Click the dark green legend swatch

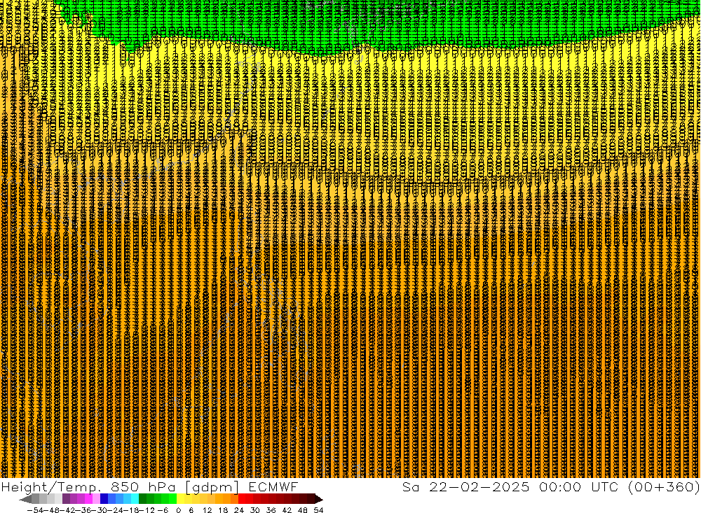point(142,499)
